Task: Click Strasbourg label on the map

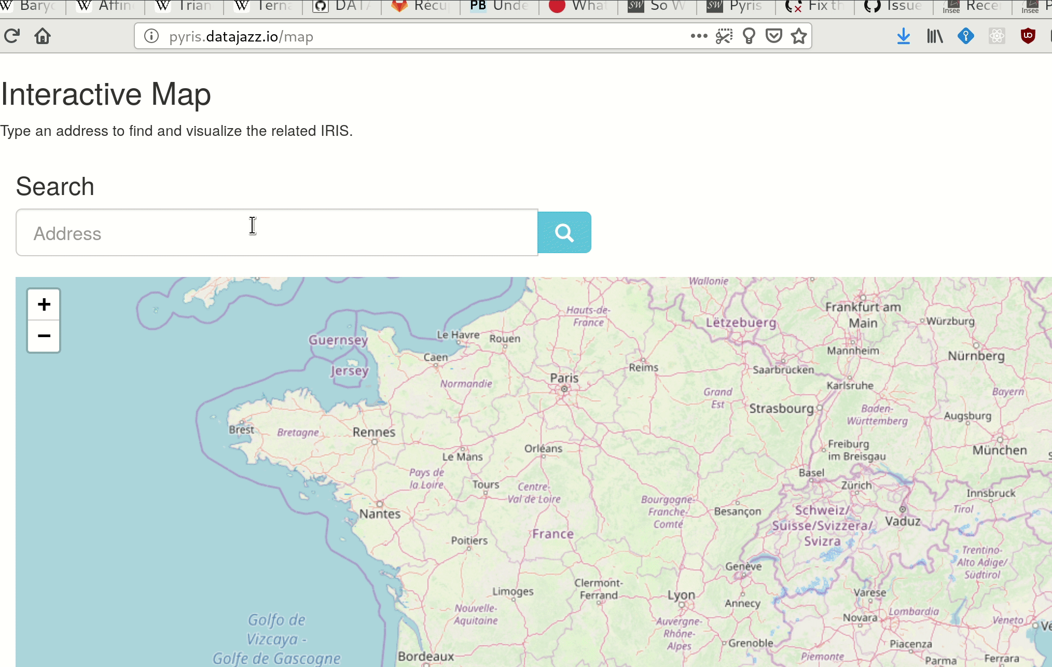Action: point(782,409)
